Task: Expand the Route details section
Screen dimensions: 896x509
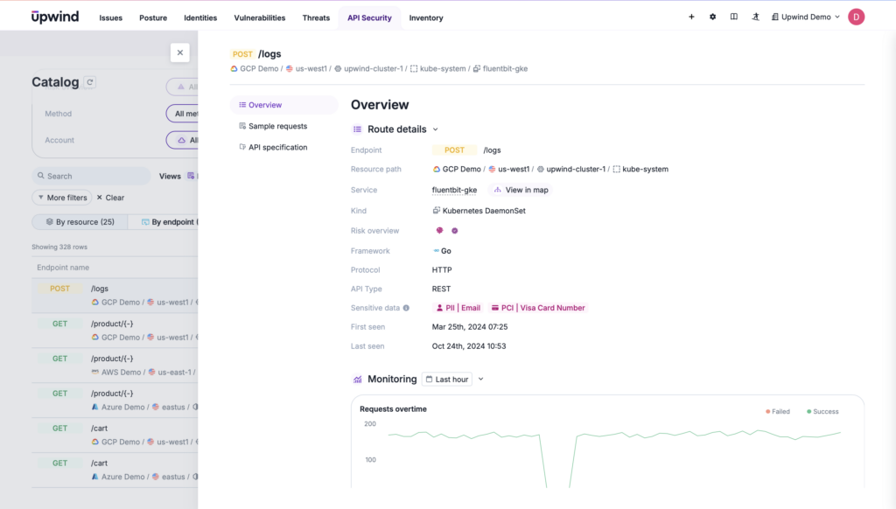Action: click(437, 129)
